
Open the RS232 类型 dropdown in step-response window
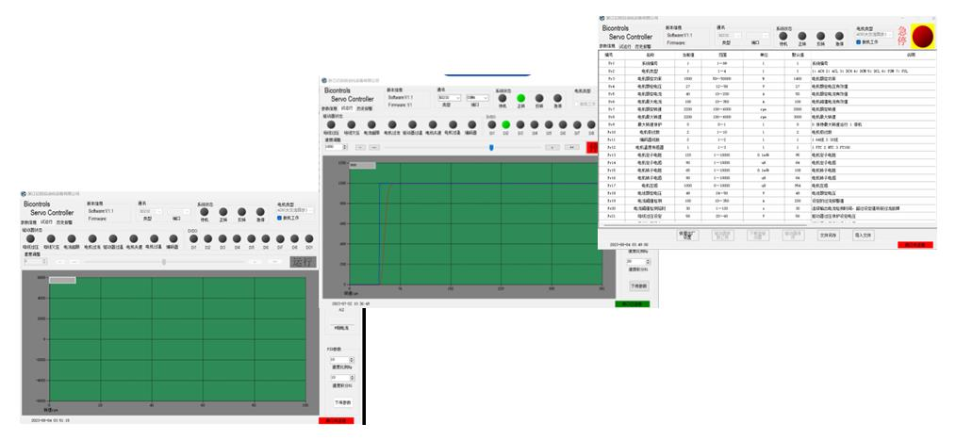click(450, 97)
